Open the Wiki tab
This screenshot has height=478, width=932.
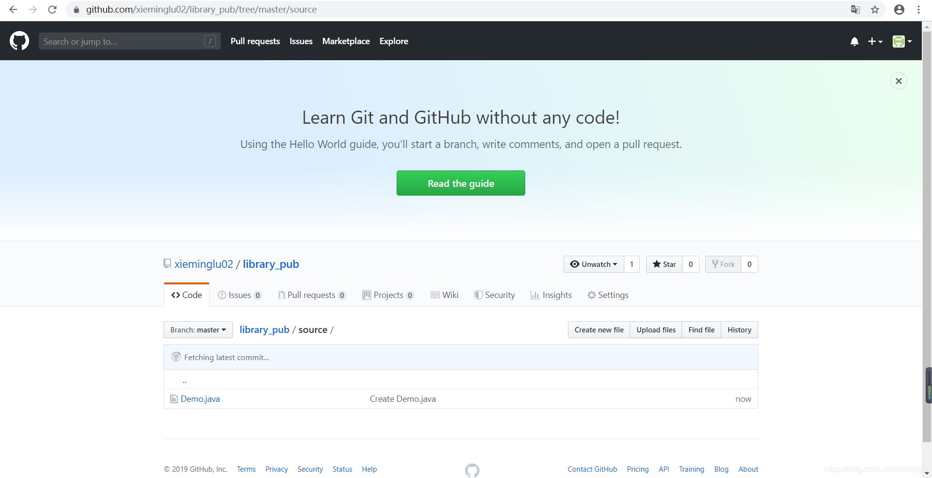pos(445,295)
